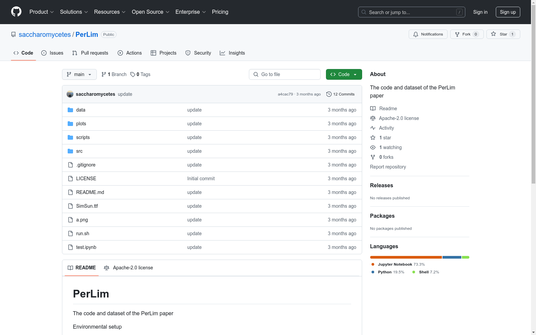Image resolution: width=536 pixels, height=335 pixels.
Task: Open the Projects tab
Action: [163, 53]
